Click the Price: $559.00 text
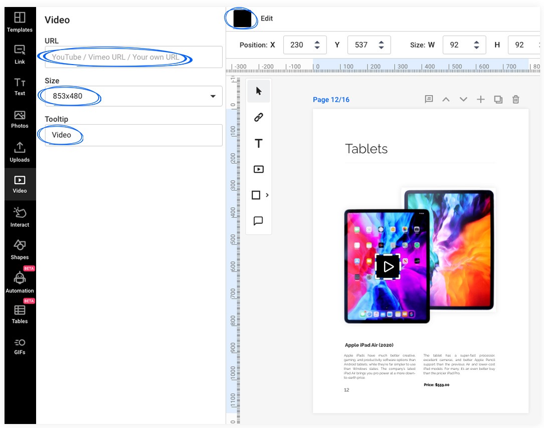Viewport: 544px width, 428px height. tap(436, 385)
